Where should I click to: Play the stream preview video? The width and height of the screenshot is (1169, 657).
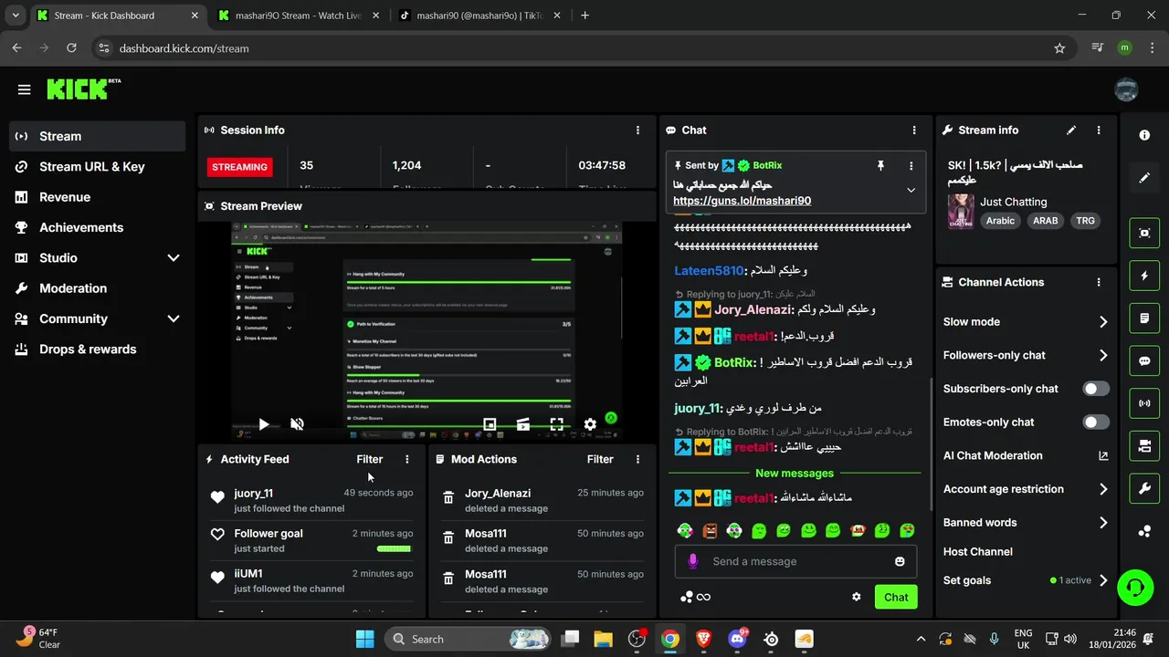click(x=263, y=424)
